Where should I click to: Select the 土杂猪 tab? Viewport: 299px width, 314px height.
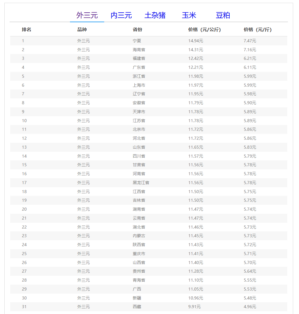tap(155, 15)
